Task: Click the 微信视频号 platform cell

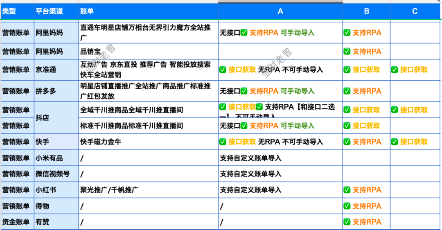Action: tap(56, 174)
